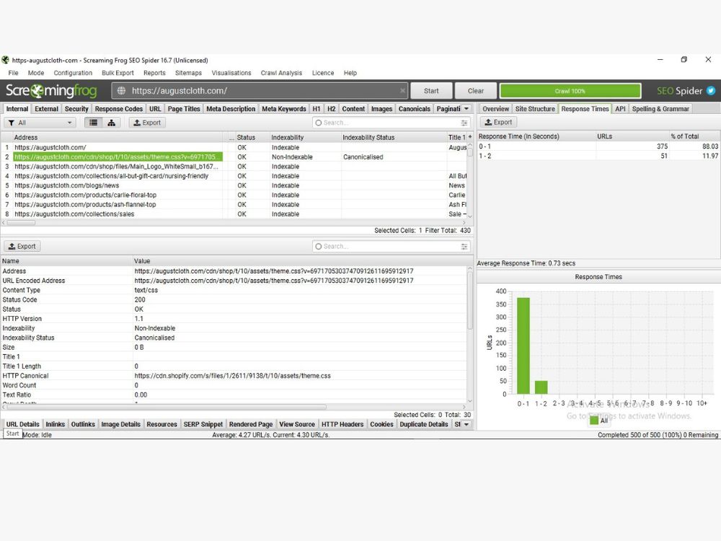721x541 pixels.
Task: Open the Rendered Page bottom tab
Action: 251,424
